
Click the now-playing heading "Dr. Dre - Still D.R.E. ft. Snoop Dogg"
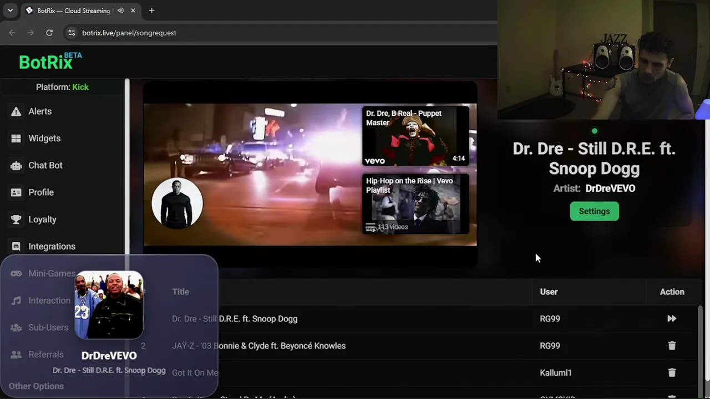click(594, 158)
